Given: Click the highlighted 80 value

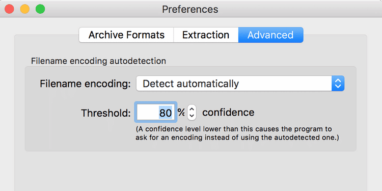Looking at the screenshot, I should point(166,113).
